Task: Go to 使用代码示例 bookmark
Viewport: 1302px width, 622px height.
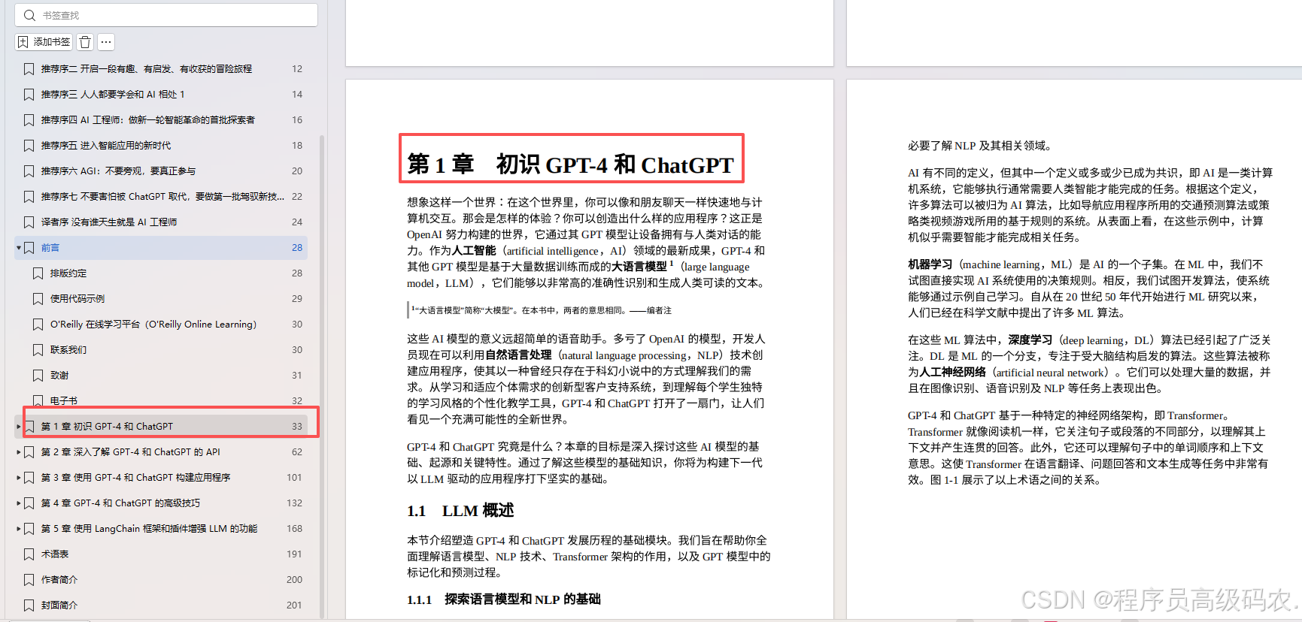Action: [77, 299]
